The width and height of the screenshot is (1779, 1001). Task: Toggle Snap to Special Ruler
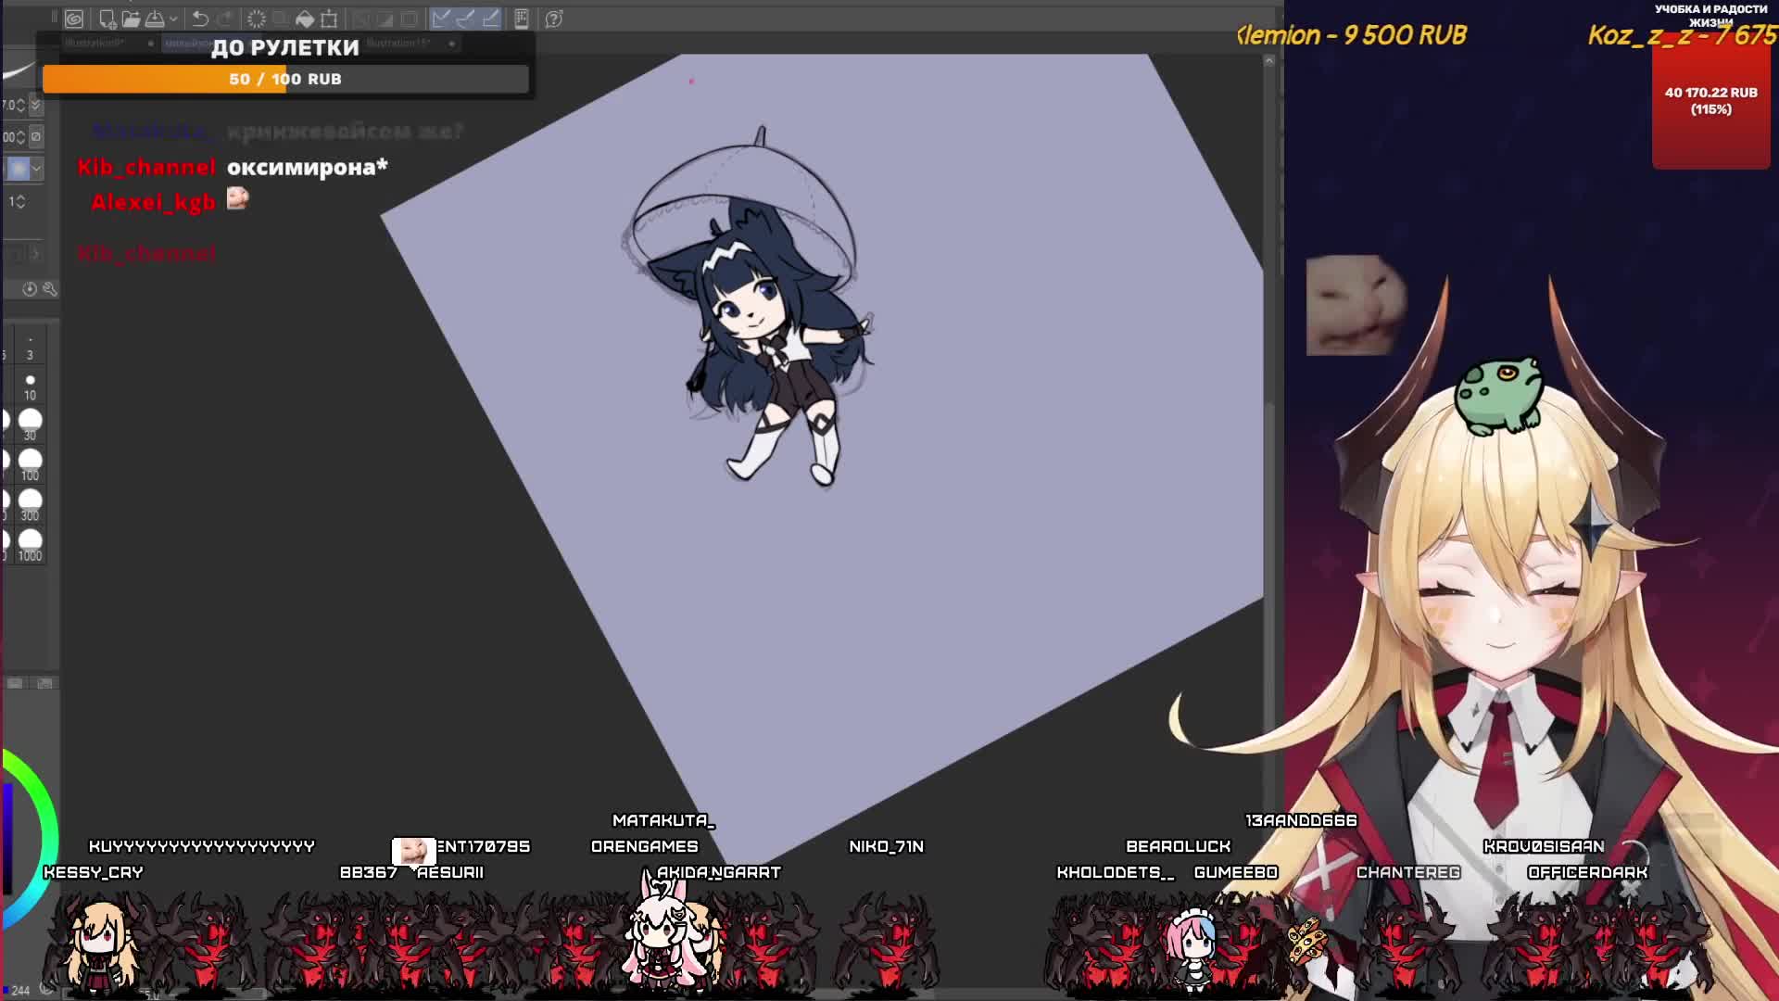coord(466,19)
